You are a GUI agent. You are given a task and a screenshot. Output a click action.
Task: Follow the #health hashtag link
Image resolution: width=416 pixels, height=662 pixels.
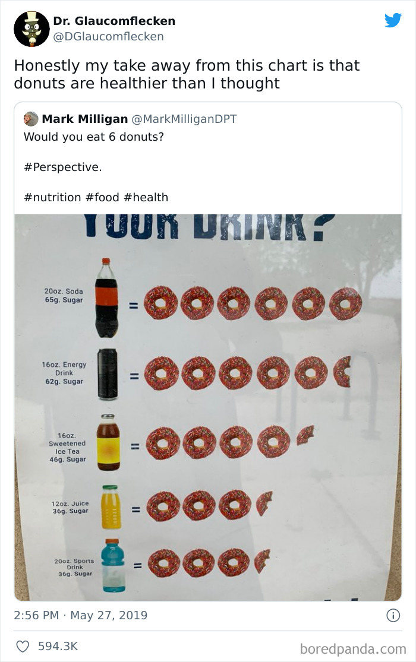[x=146, y=197]
